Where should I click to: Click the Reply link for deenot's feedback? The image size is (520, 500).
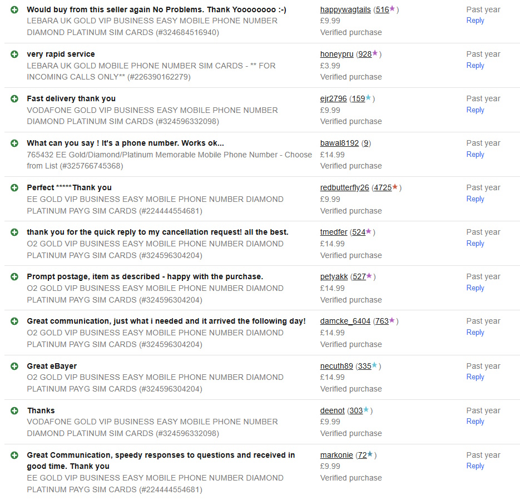[x=475, y=422]
